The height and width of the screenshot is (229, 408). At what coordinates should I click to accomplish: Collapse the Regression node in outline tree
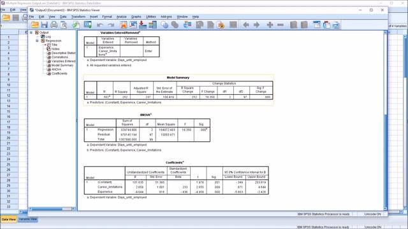pos(37,41)
